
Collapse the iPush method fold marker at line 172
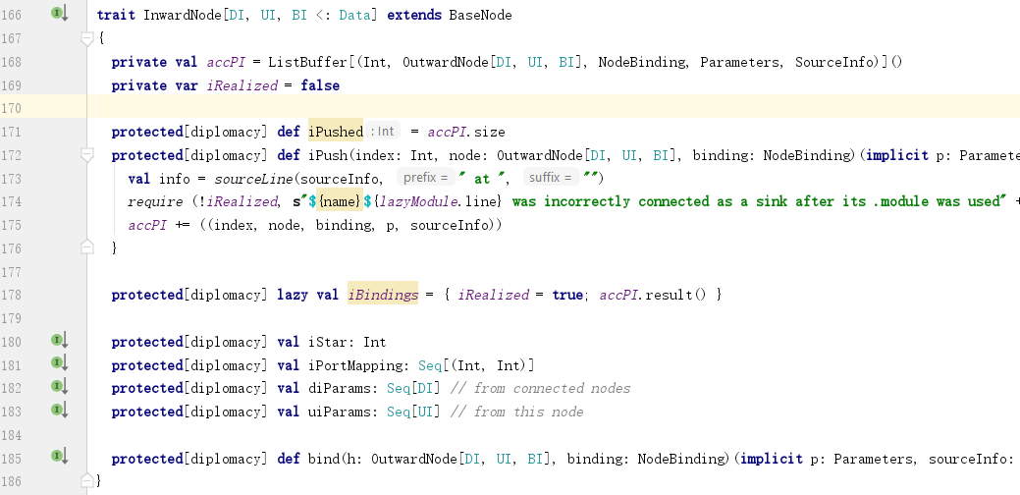(x=87, y=155)
